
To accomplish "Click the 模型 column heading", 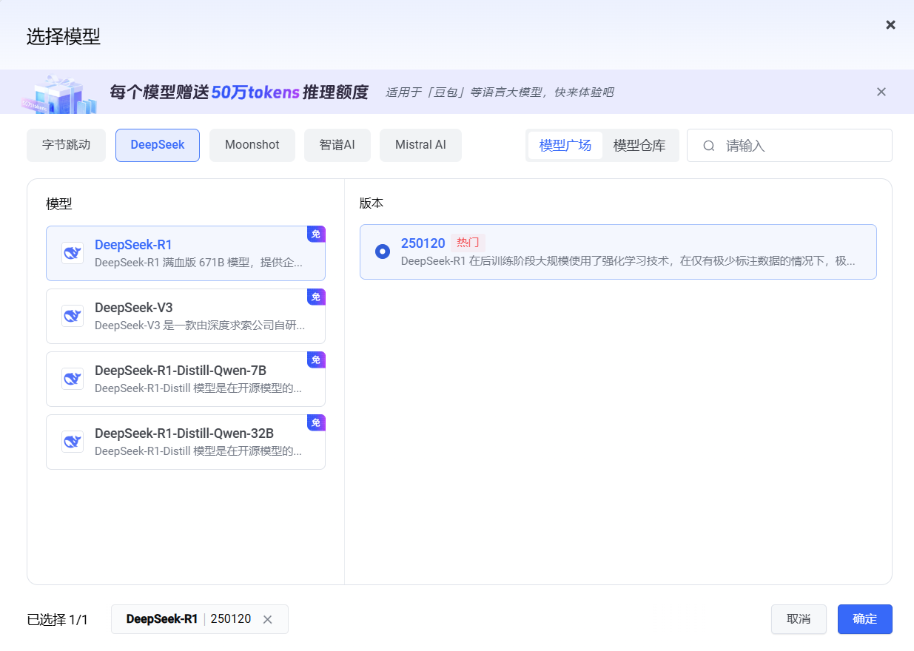I will click(x=59, y=204).
